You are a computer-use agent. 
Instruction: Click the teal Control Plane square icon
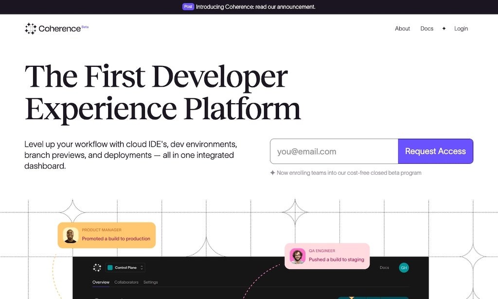tap(110, 267)
